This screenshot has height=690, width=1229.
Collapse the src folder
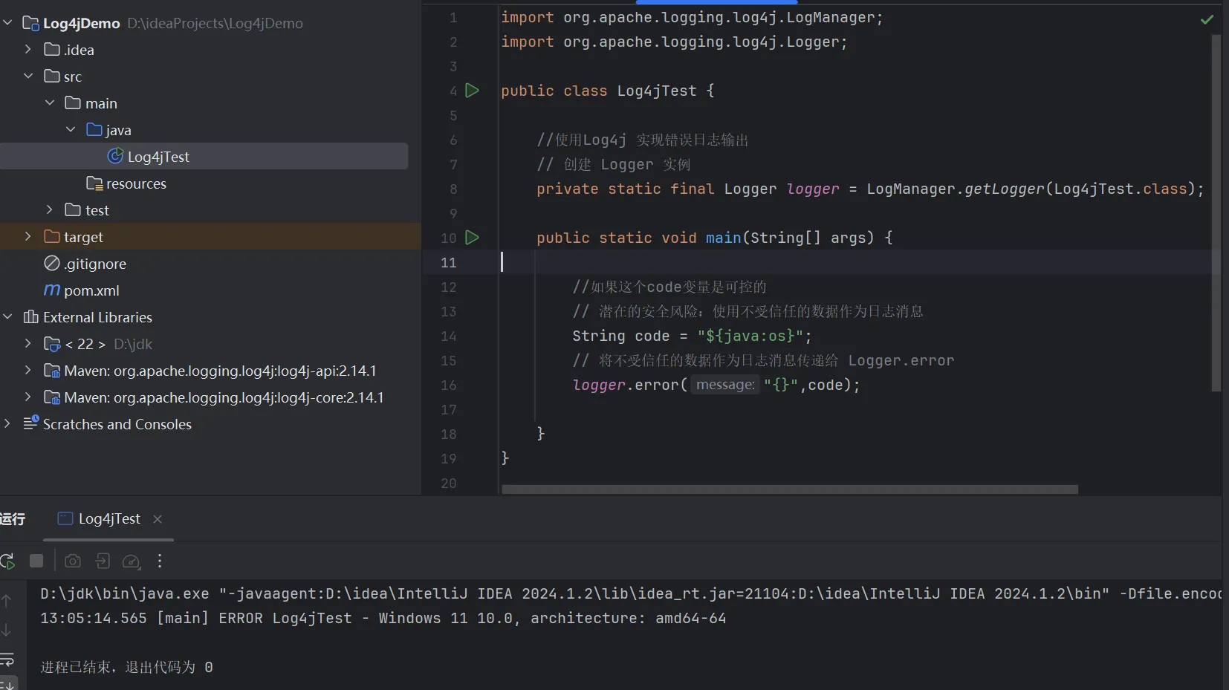coord(27,77)
